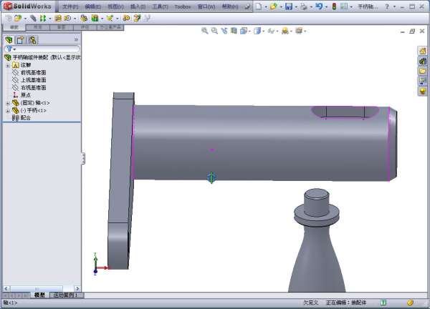The height and width of the screenshot is (309, 430).
Task: Open the 窗口(W) menu
Action: click(x=206, y=6)
